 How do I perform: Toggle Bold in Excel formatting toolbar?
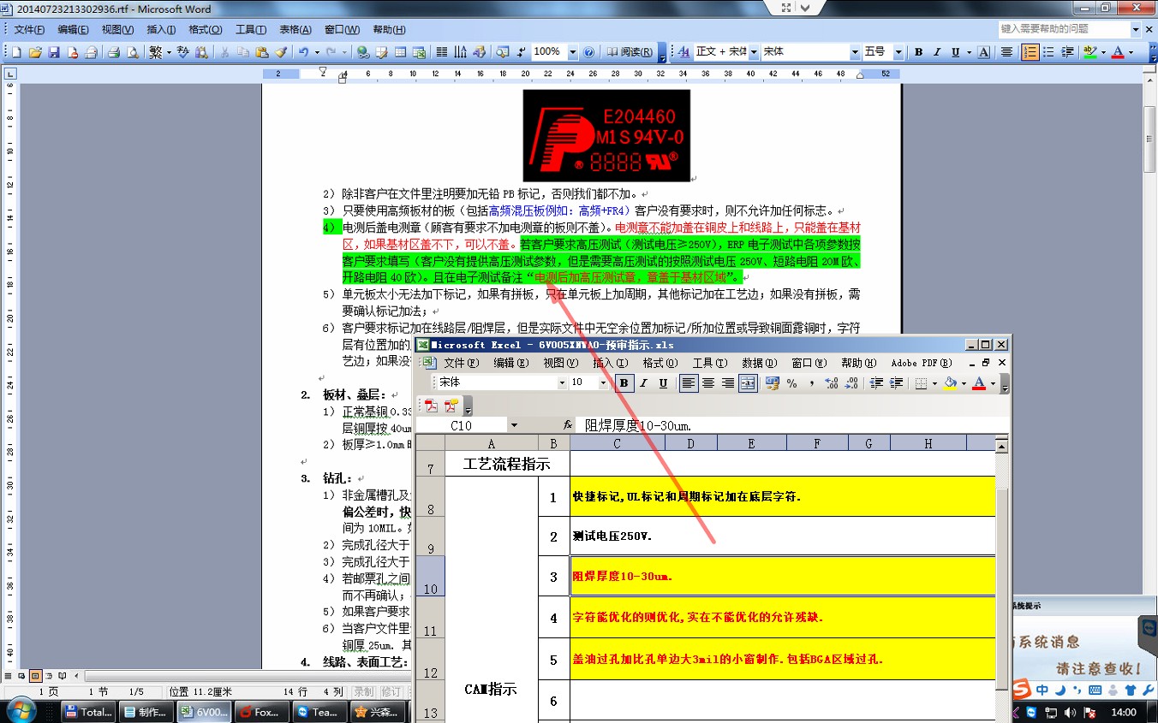[624, 383]
